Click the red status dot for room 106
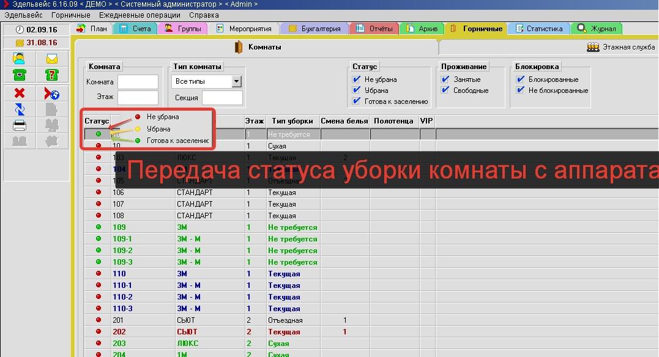 (99, 192)
